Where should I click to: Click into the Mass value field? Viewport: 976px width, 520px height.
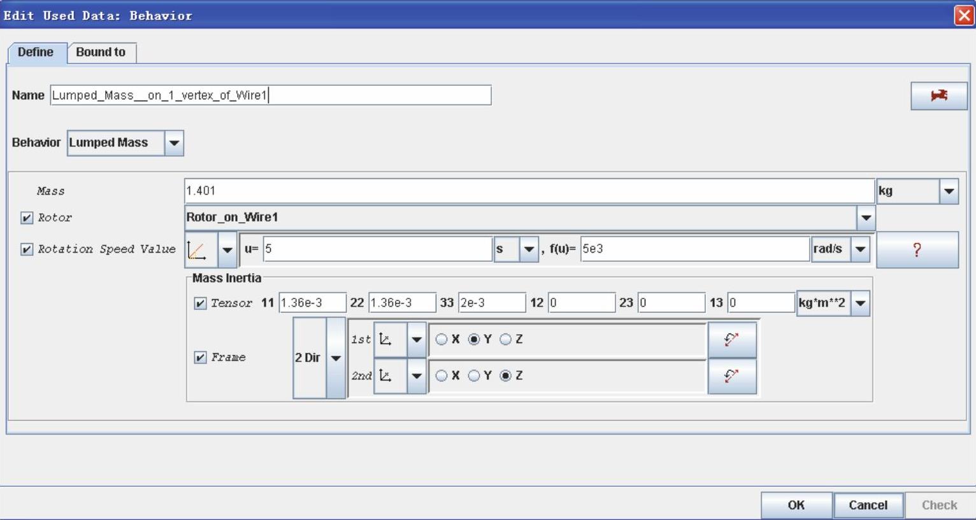(529, 191)
